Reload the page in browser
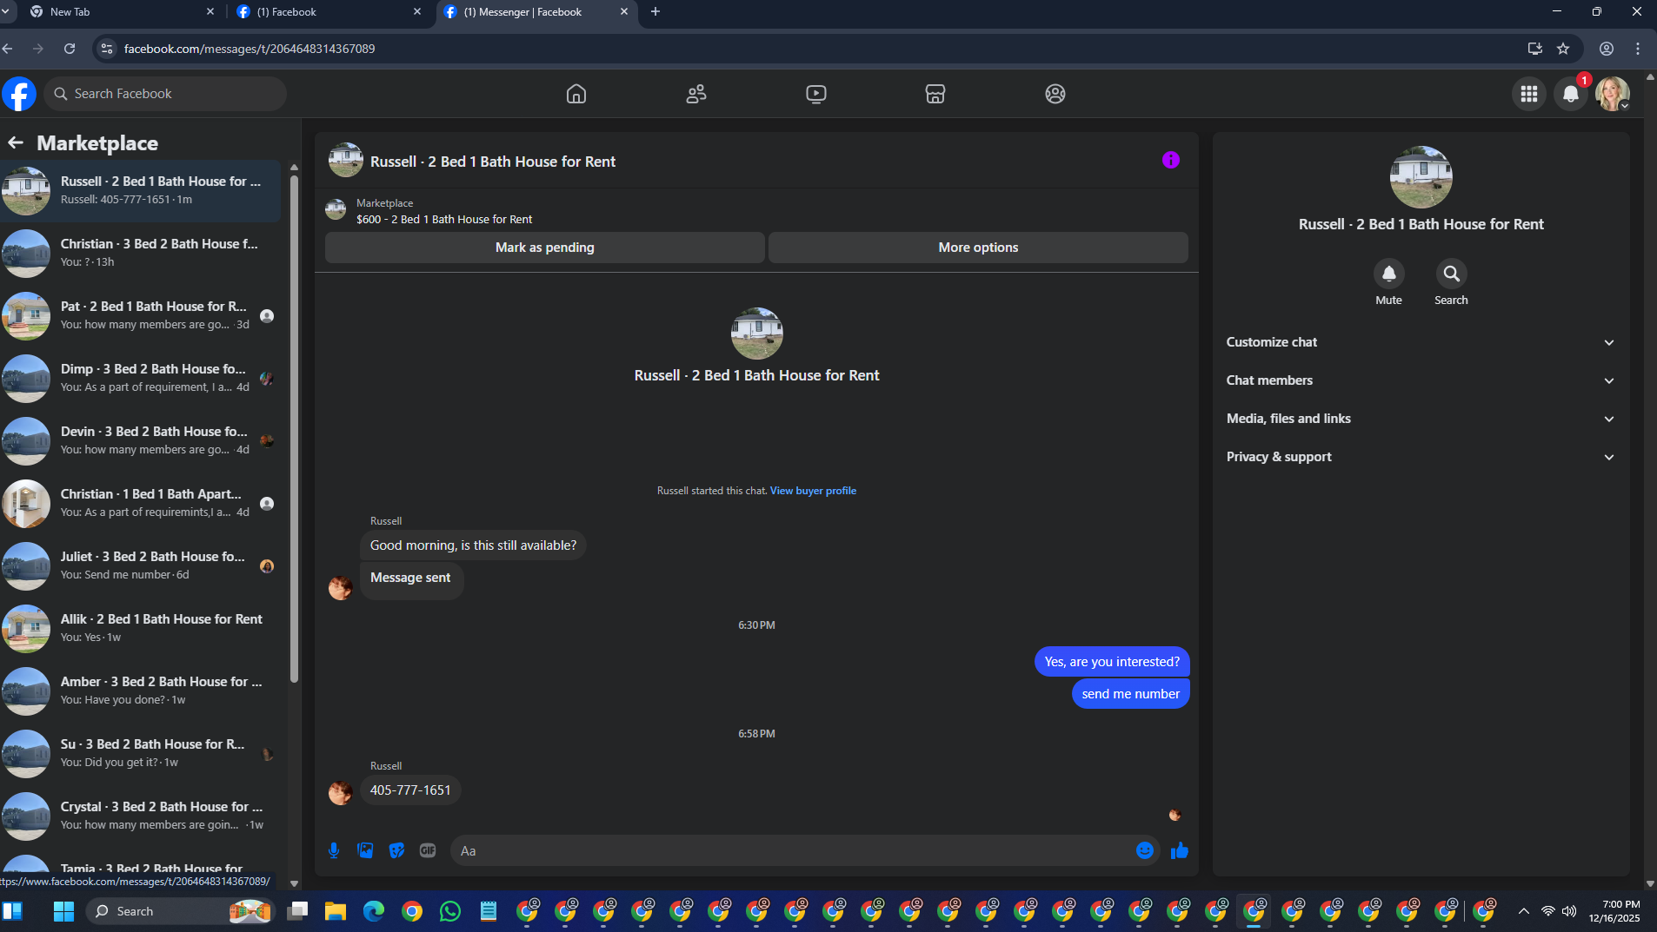1657x932 pixels. click(x=70, y=49)
